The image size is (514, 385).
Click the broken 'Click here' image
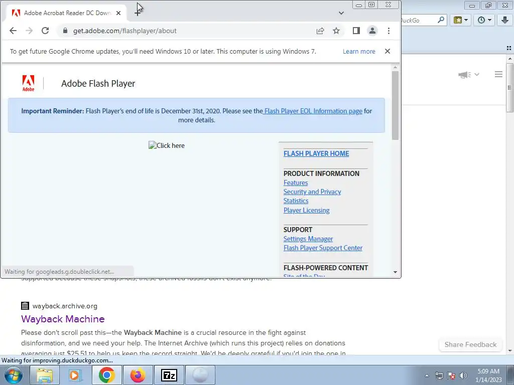[x=167, y=145]
